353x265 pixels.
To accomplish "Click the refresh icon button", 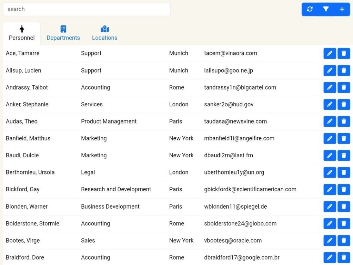I will tap(310, 9).
